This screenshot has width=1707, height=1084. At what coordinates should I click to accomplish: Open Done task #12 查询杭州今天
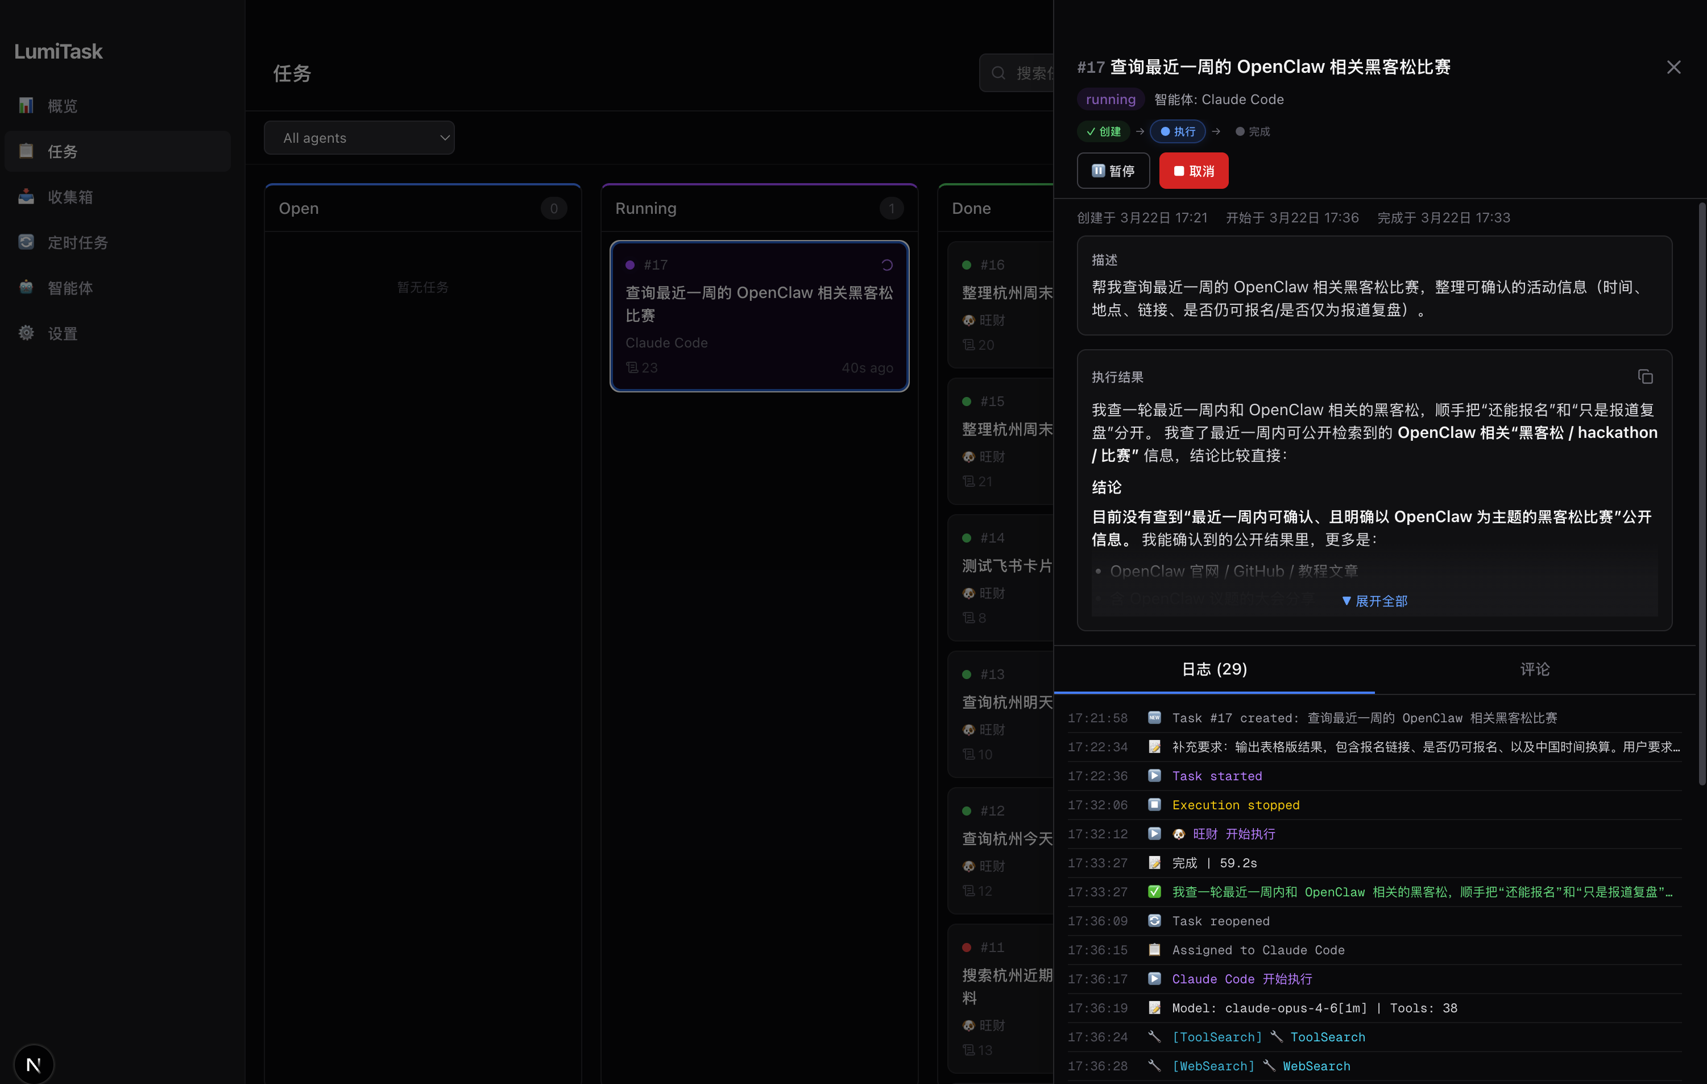click(1000, 851)
